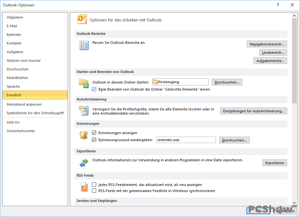
Task: Click the start folder icon with power symbol
Action: point(84,83)
